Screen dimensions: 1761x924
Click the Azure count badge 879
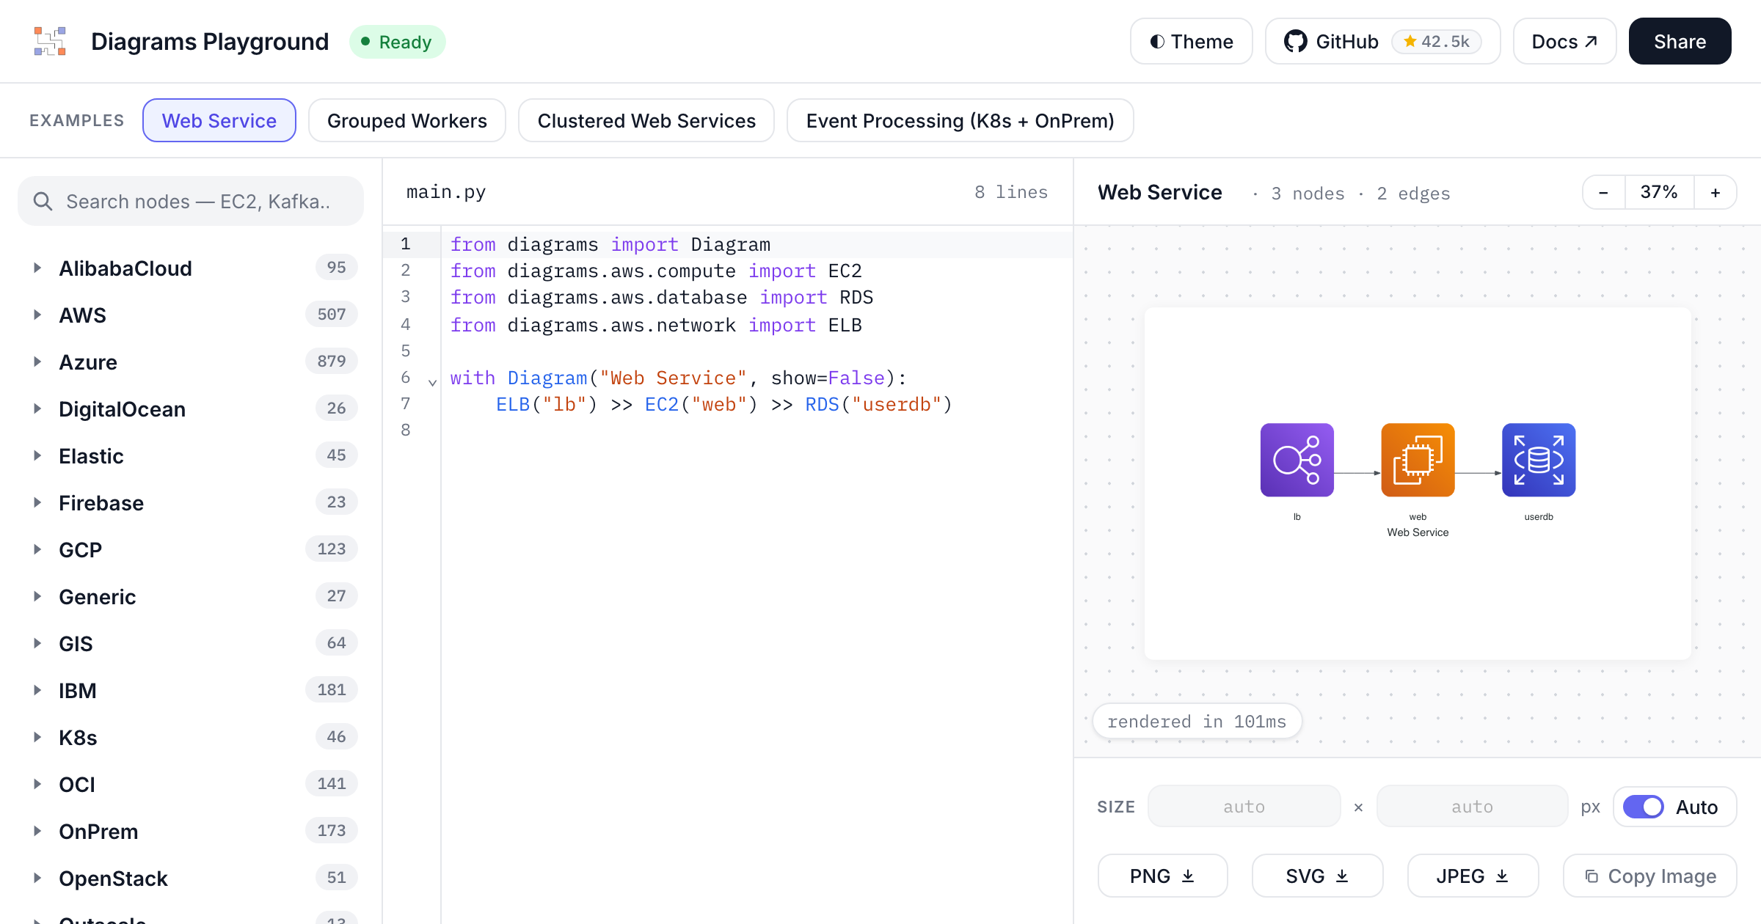click(x=332, y=362)
